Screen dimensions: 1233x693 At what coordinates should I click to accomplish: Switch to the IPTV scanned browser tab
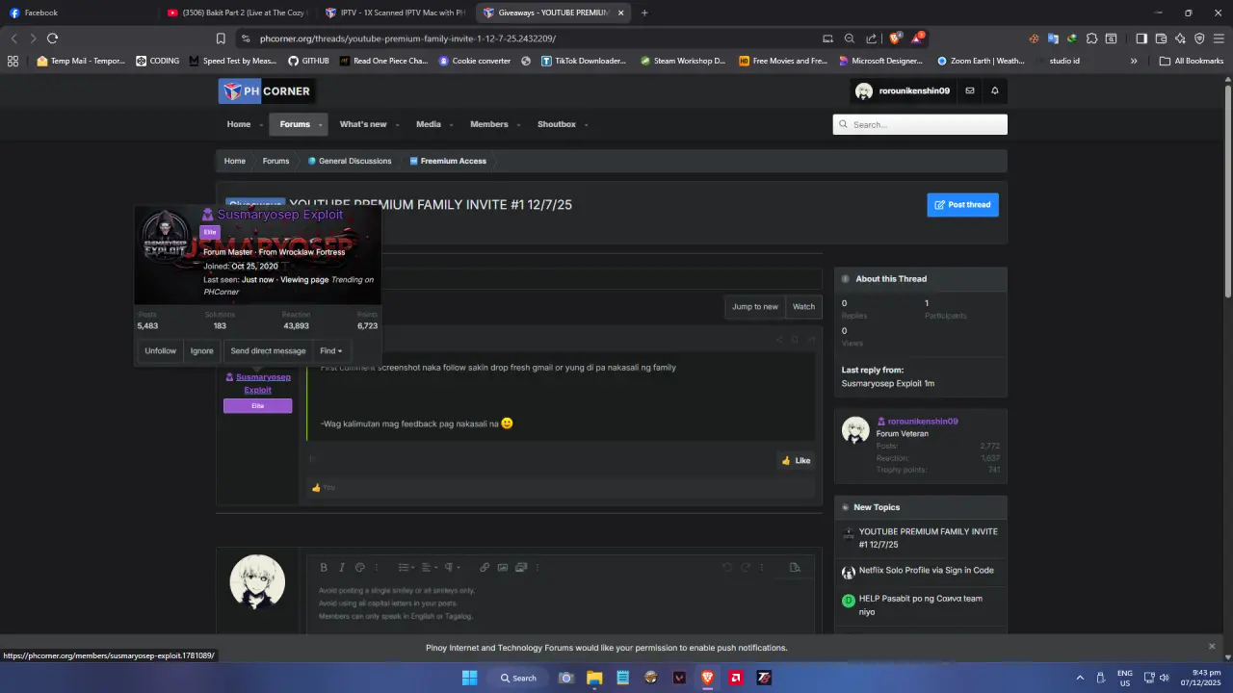click(397, 13)
